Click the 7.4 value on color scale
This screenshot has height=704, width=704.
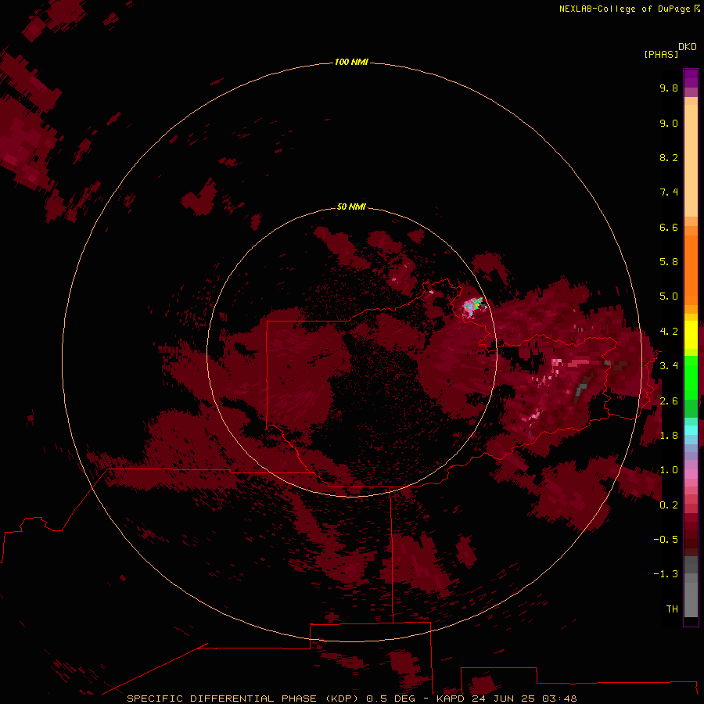coord(669,192)
